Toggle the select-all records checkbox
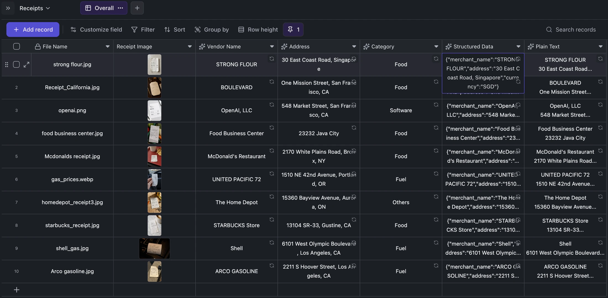The height and width of the screenshot is (298, 608). point(17,46)
